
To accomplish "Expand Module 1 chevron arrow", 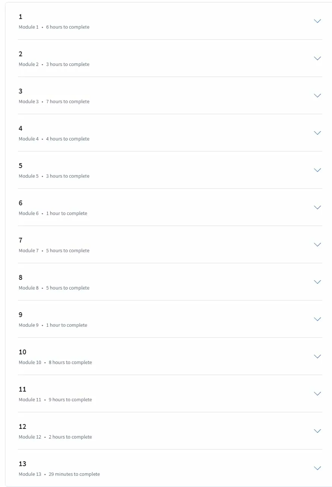I will coord(317,21).
